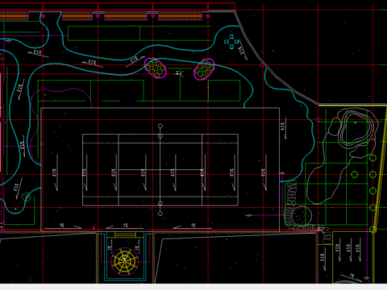Click the left magenta-outlined planter cluster
The width and height of the screenshot is (387, 290).
(156, 68)
